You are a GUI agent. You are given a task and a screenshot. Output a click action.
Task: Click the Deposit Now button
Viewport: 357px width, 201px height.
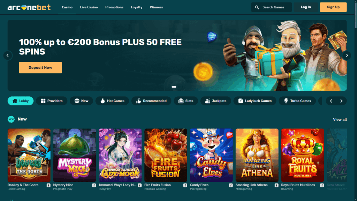(x=40, y=67)
